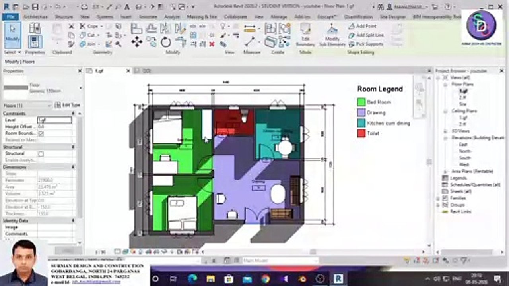
Task: Click the Pick Supports button
Action: click(x=365, y=44)
